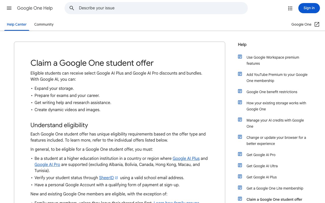Click the sidebar Help heading

242,44
